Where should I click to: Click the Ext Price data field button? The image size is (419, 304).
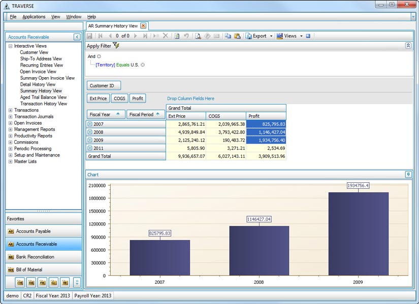[x=98, y=98]
